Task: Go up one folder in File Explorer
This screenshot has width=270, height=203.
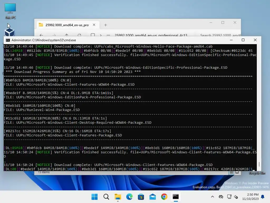Action: [67, 35]
